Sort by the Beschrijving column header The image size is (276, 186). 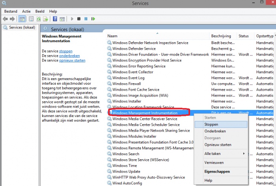pos(223,36)
